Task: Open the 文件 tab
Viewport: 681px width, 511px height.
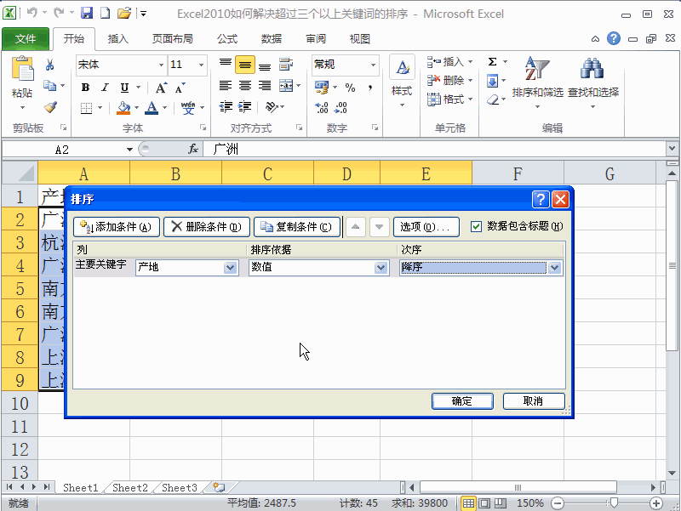Action: click(26, 39)
